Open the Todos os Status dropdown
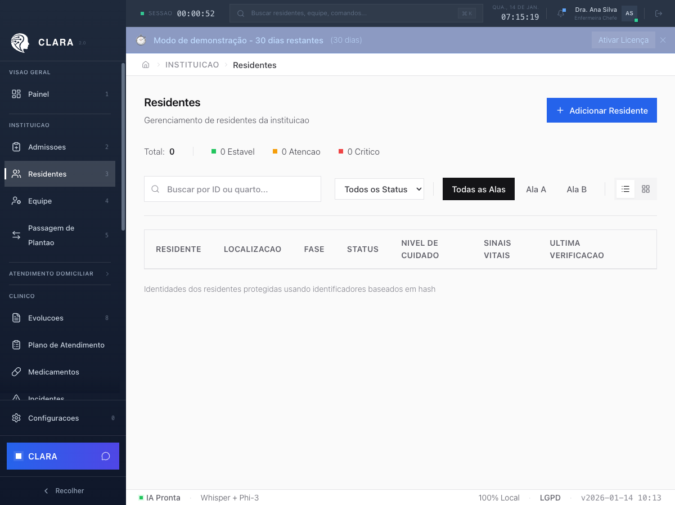Screen dimensions: 675x505 [x=379, y=190]
